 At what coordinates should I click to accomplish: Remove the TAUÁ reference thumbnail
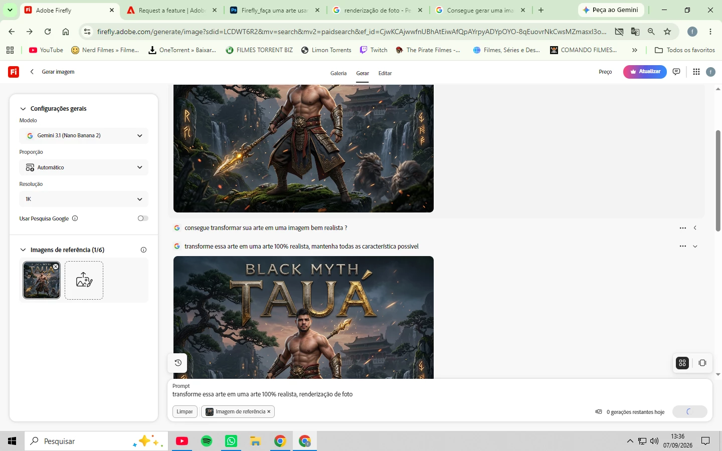(x=56, y=267)
